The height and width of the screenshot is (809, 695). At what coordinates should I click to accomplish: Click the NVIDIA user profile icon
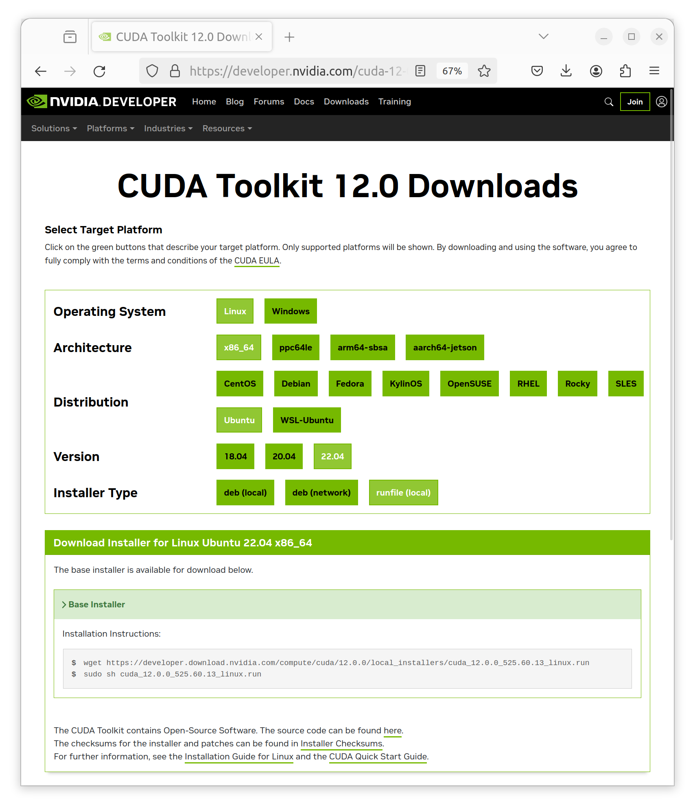[x=662, y=102]
